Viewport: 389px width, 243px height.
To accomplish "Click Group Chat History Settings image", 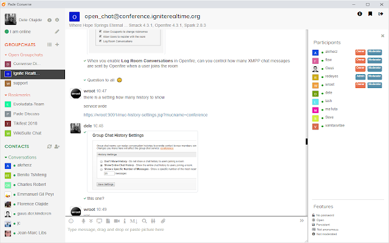I will 143,162.
